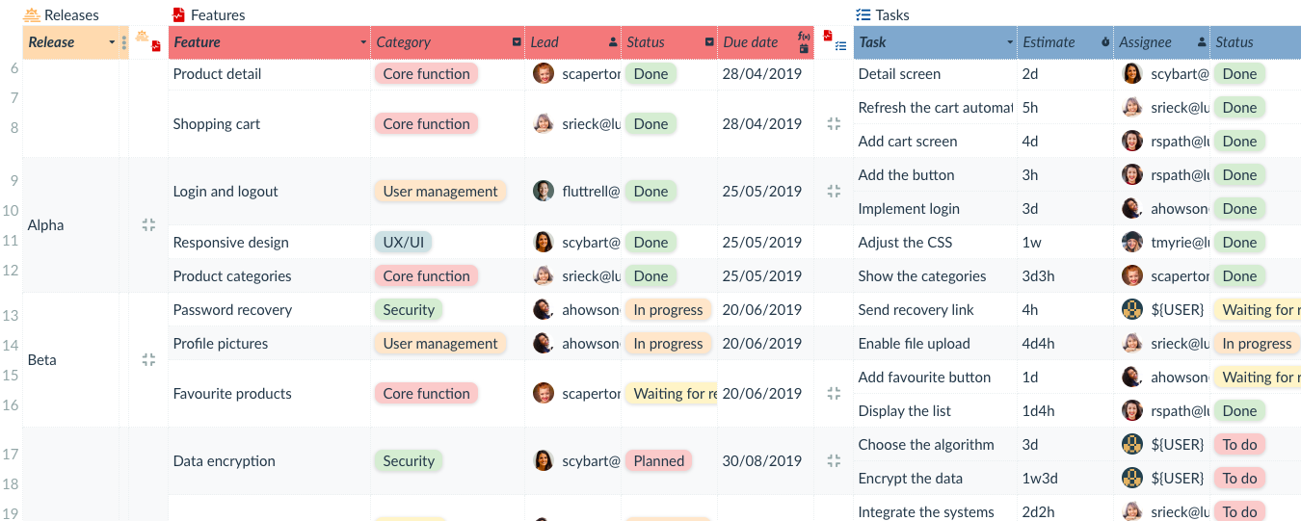The height and width of the screenshot is (521, 1301).
Task: Click Implement login assignee avatar
Action: (1132, 208)
